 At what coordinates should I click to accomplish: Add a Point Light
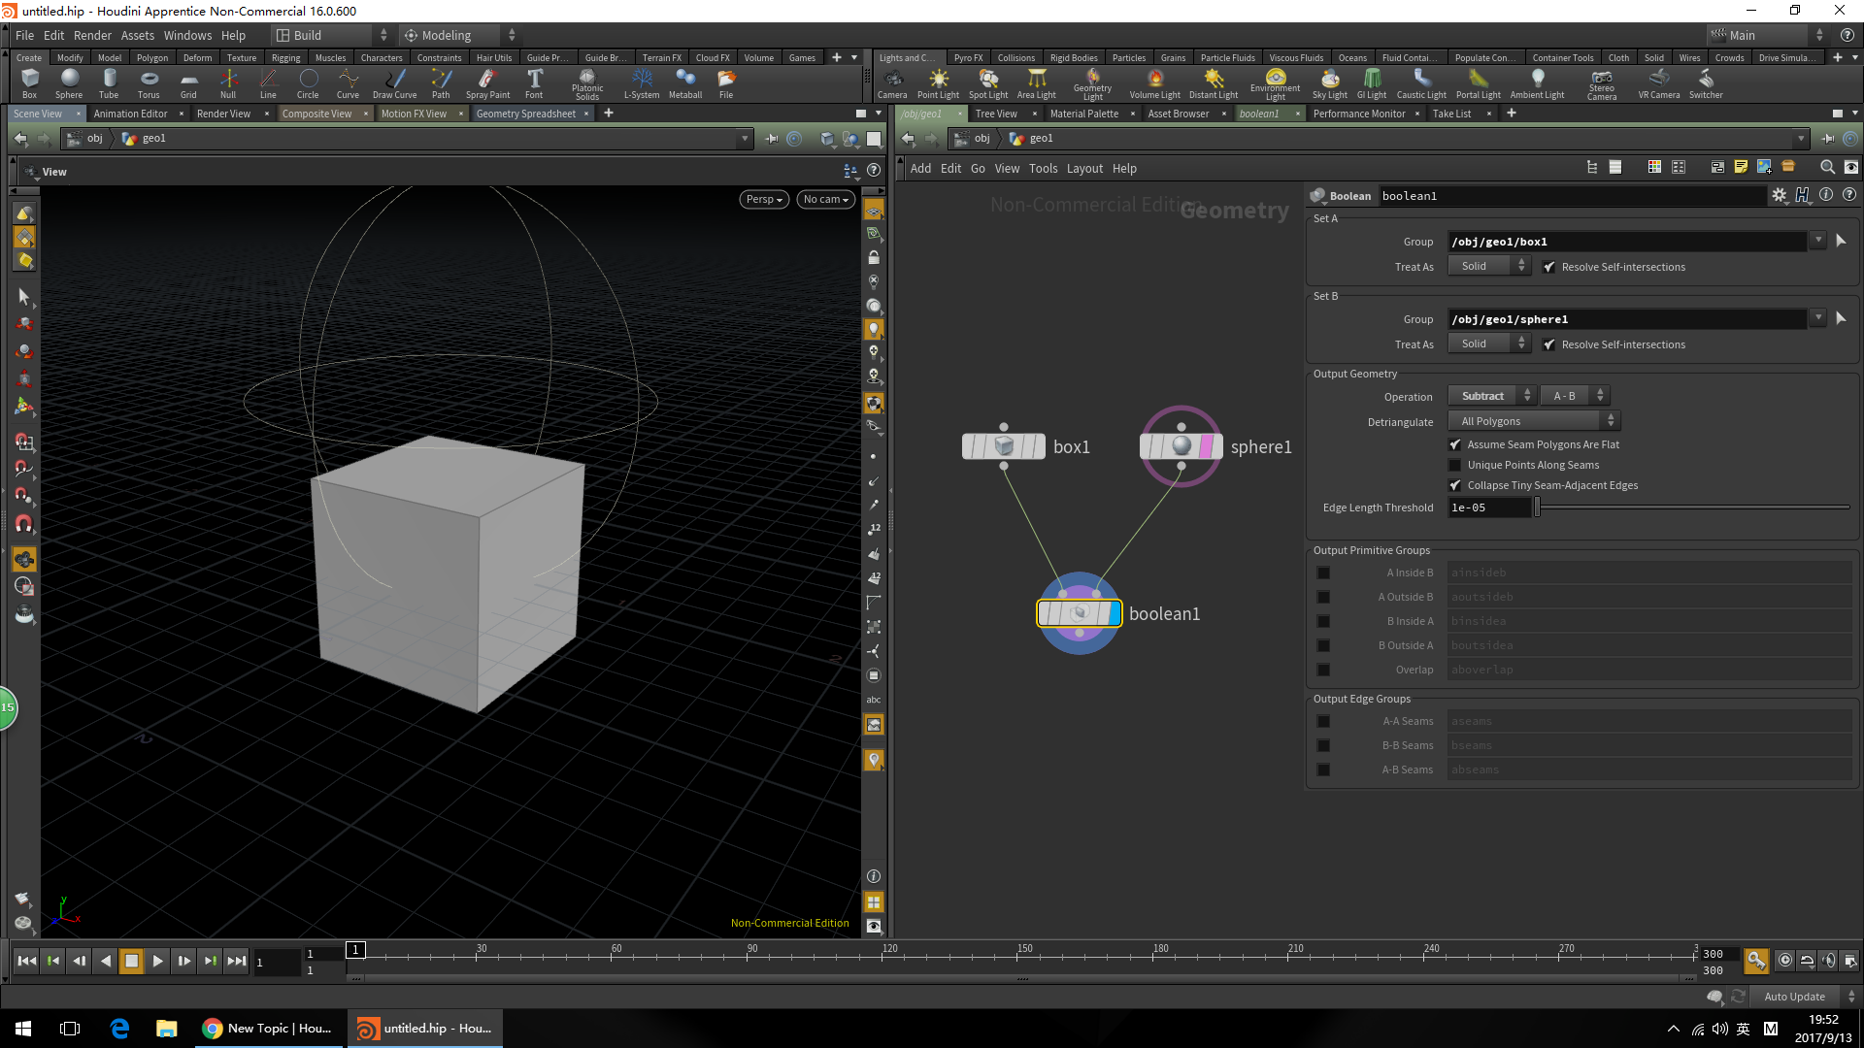click(x=938, y=83)
